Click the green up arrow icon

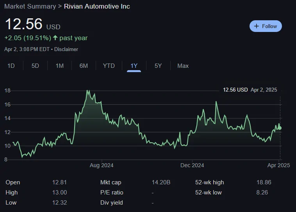coord(55,38)
